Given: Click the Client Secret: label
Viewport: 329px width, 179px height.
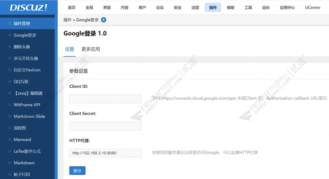Looking at the screenshot, I should click(83, 113).
